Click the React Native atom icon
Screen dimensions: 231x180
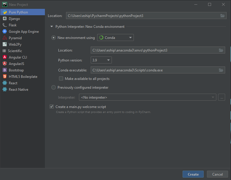click(x=5, y=89)
